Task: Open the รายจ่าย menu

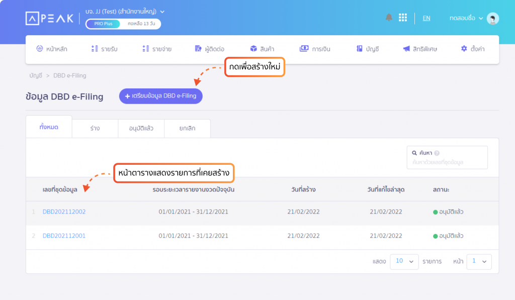Action: point(157,49)
